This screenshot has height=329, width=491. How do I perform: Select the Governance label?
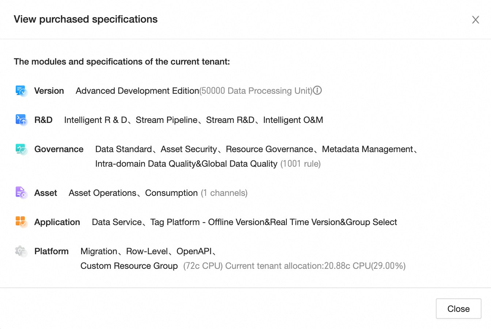pos(59,149)
